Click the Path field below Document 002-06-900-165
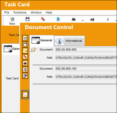The height and width of the screenshot is (113, 117). click(86, 77)
